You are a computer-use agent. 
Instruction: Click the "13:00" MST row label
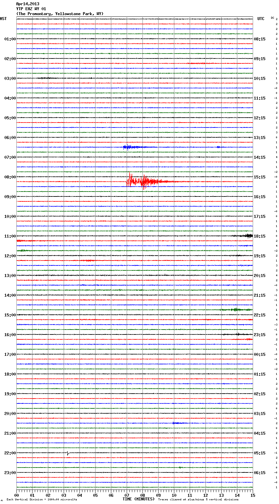click(x=10, y=276)
